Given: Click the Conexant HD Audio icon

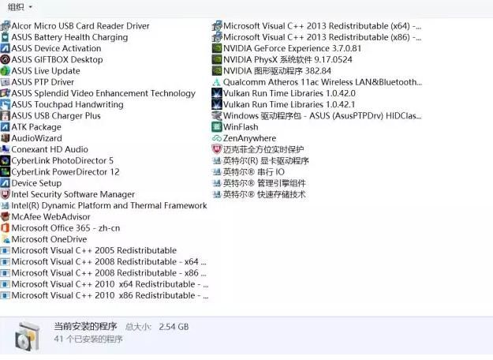Looking at the screenshot, I should [x=6, y=149].
